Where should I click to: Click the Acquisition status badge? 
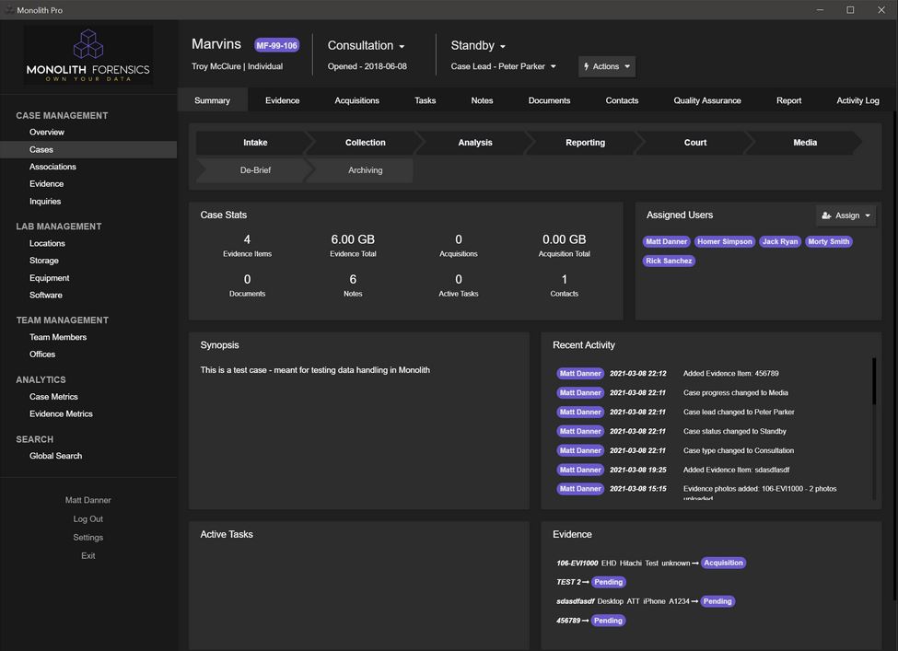[723, 563]
